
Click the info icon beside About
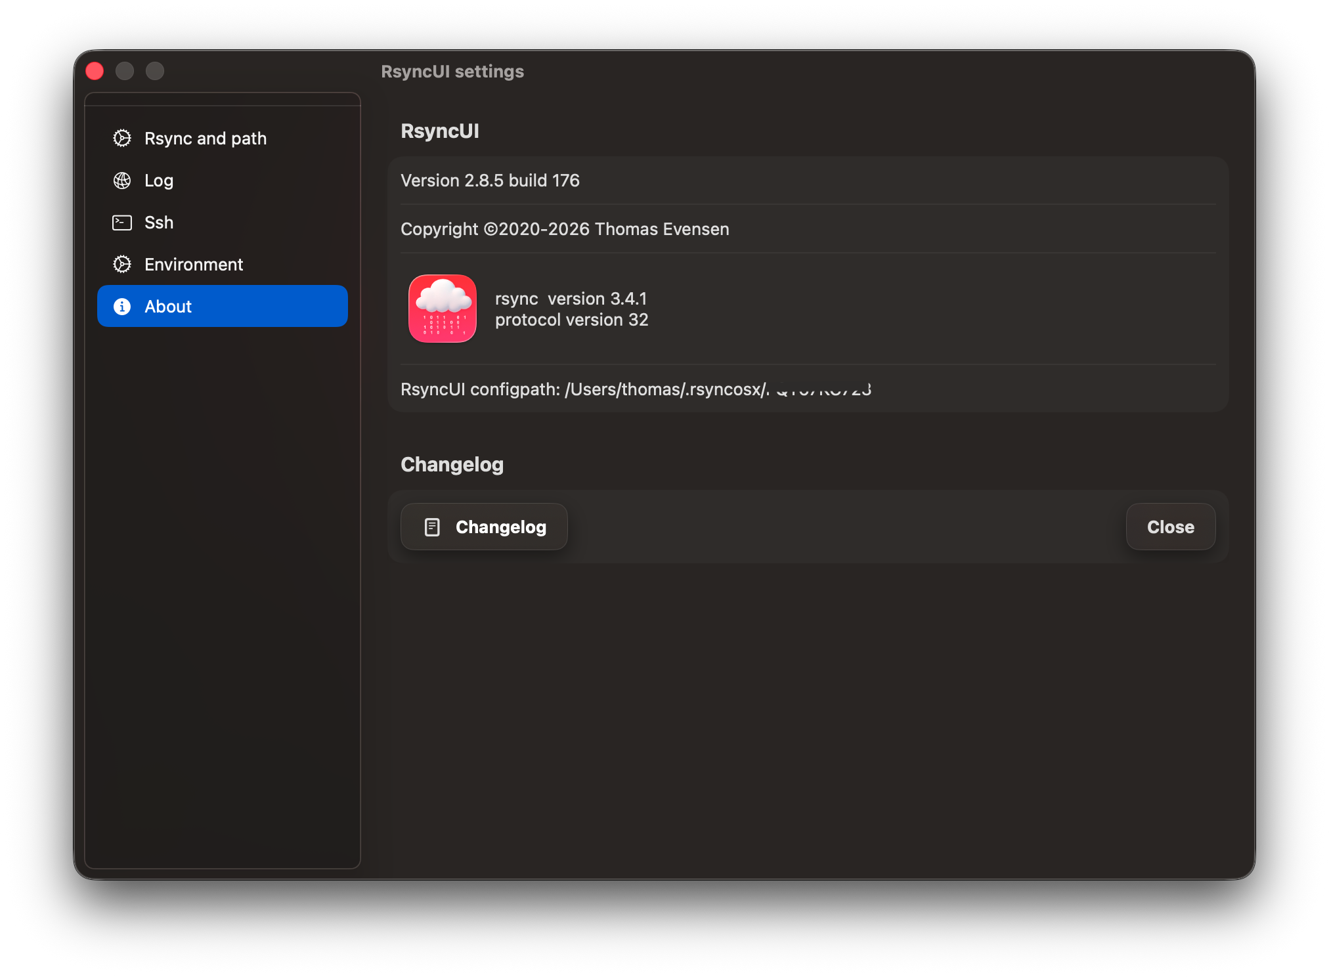click(x=122, y=307)
